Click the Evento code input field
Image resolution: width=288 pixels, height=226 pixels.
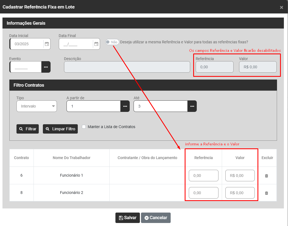[26, 67]
